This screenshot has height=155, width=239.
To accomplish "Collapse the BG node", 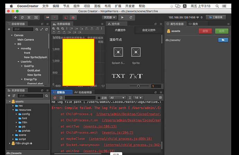I will point(15,44).
